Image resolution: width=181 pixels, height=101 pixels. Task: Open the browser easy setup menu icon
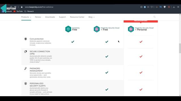(178, 7)
